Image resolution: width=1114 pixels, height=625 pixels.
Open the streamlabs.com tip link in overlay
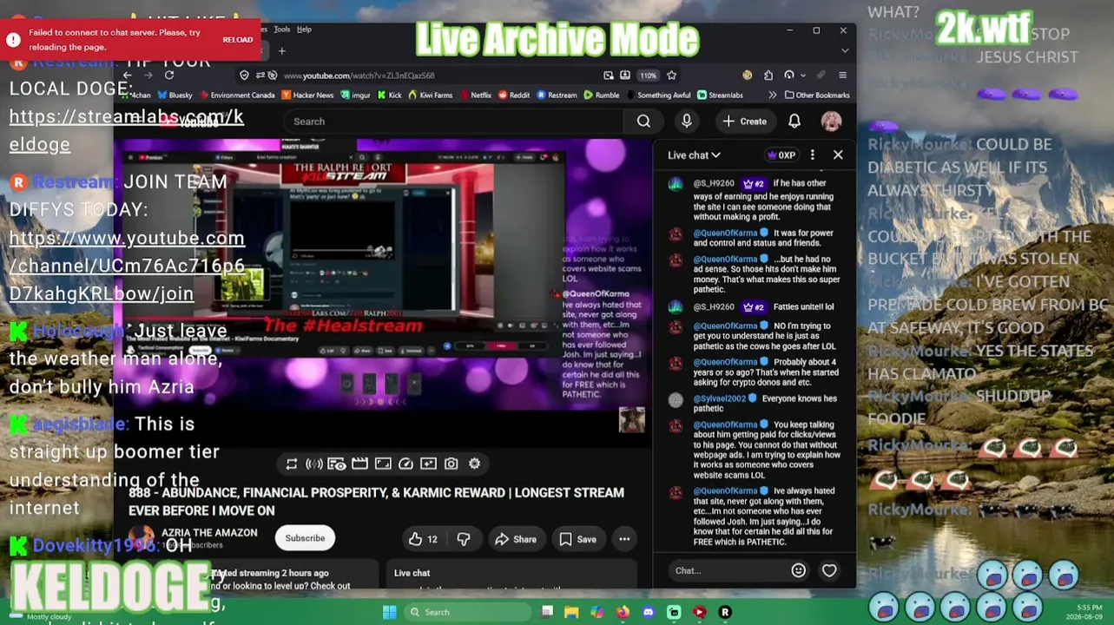point(126,130)
